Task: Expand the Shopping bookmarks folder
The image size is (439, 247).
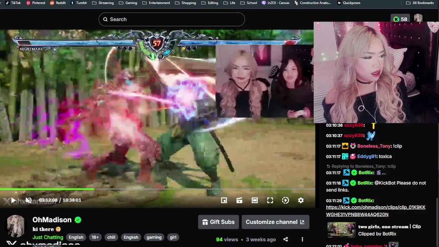Action: [185, 3]
